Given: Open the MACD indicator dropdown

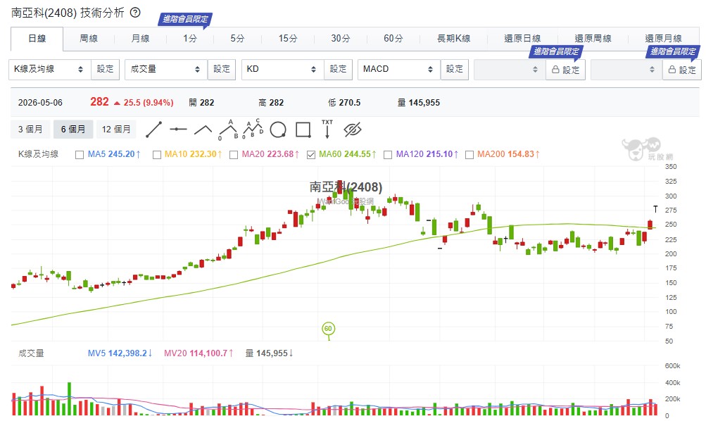Looking at the screenshot, I should click(399, 69).
